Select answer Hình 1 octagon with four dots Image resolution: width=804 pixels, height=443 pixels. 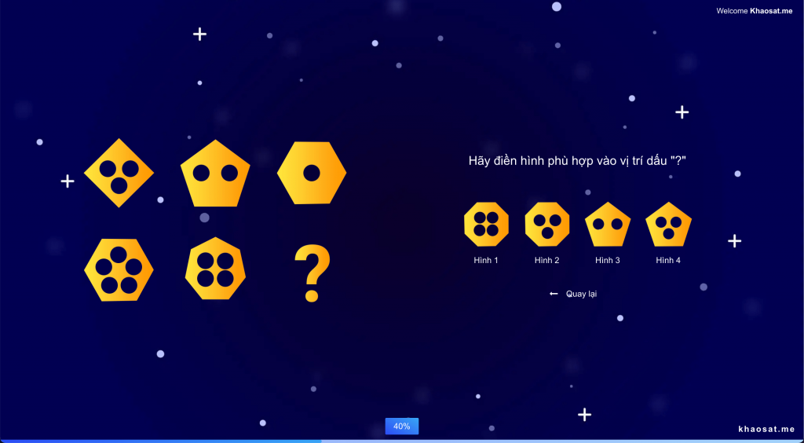[x=486, y=224]
